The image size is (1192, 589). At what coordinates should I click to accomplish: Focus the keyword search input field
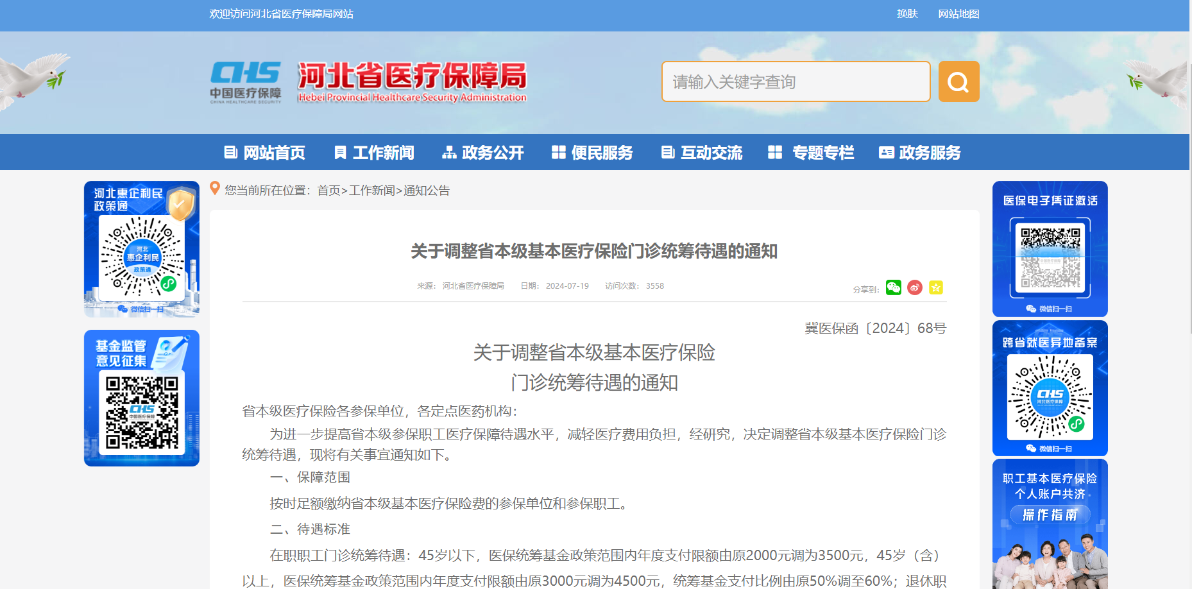[x=796, y=81]
